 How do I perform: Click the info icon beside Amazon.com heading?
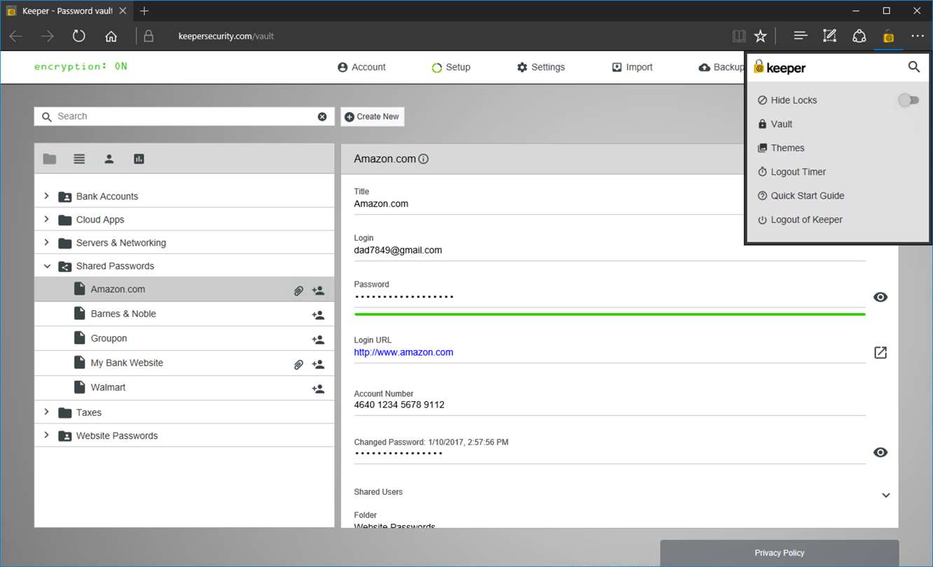(423, 159)
